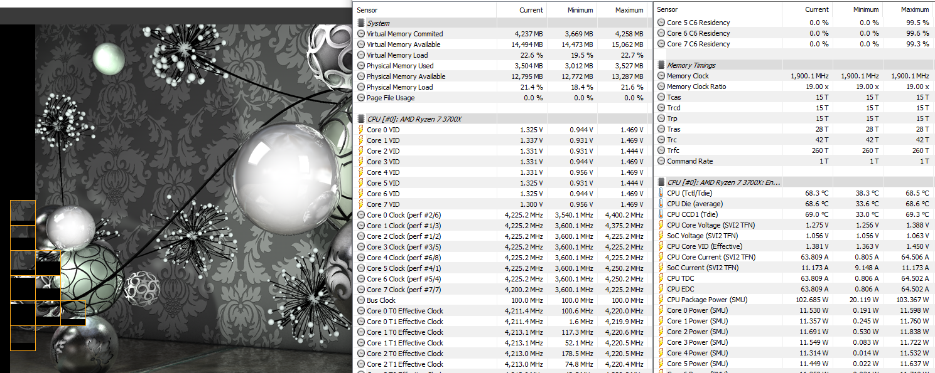The image size is (935, 373).
Task: Click the icon next to CPU EDC
Action: (661, 289)
